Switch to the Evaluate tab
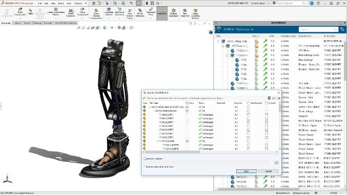The height and width of the screenshot is (195, 347). click(x=48, y=23)
